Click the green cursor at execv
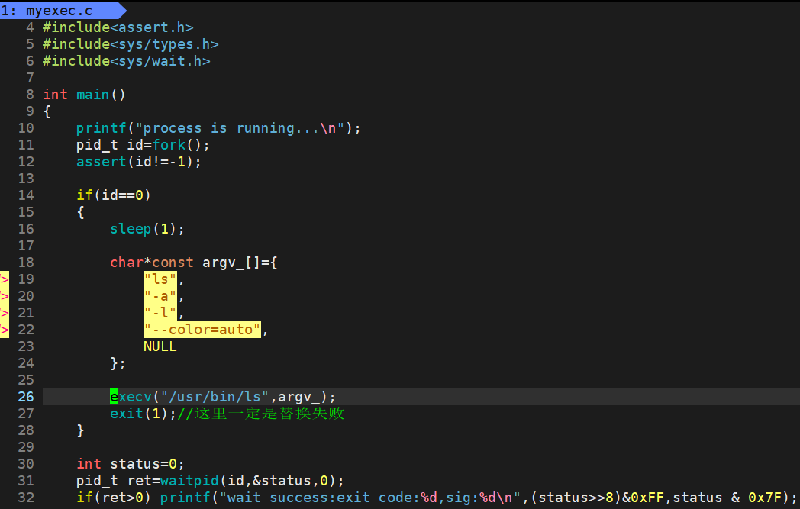 coord(114,396)
